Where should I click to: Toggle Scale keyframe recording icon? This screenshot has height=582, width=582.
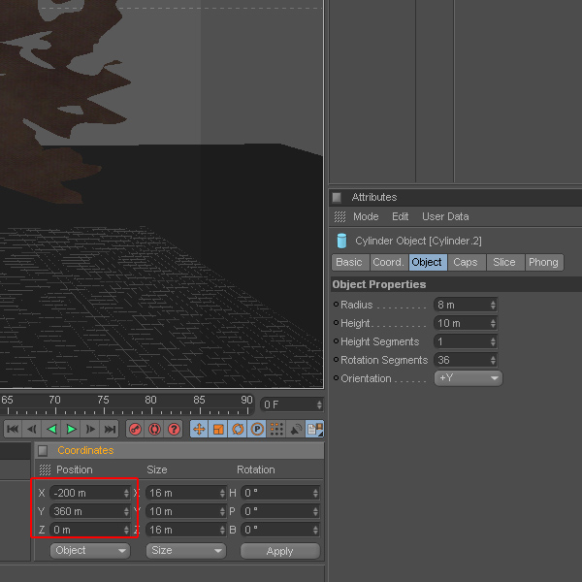(x=218, y=429)
